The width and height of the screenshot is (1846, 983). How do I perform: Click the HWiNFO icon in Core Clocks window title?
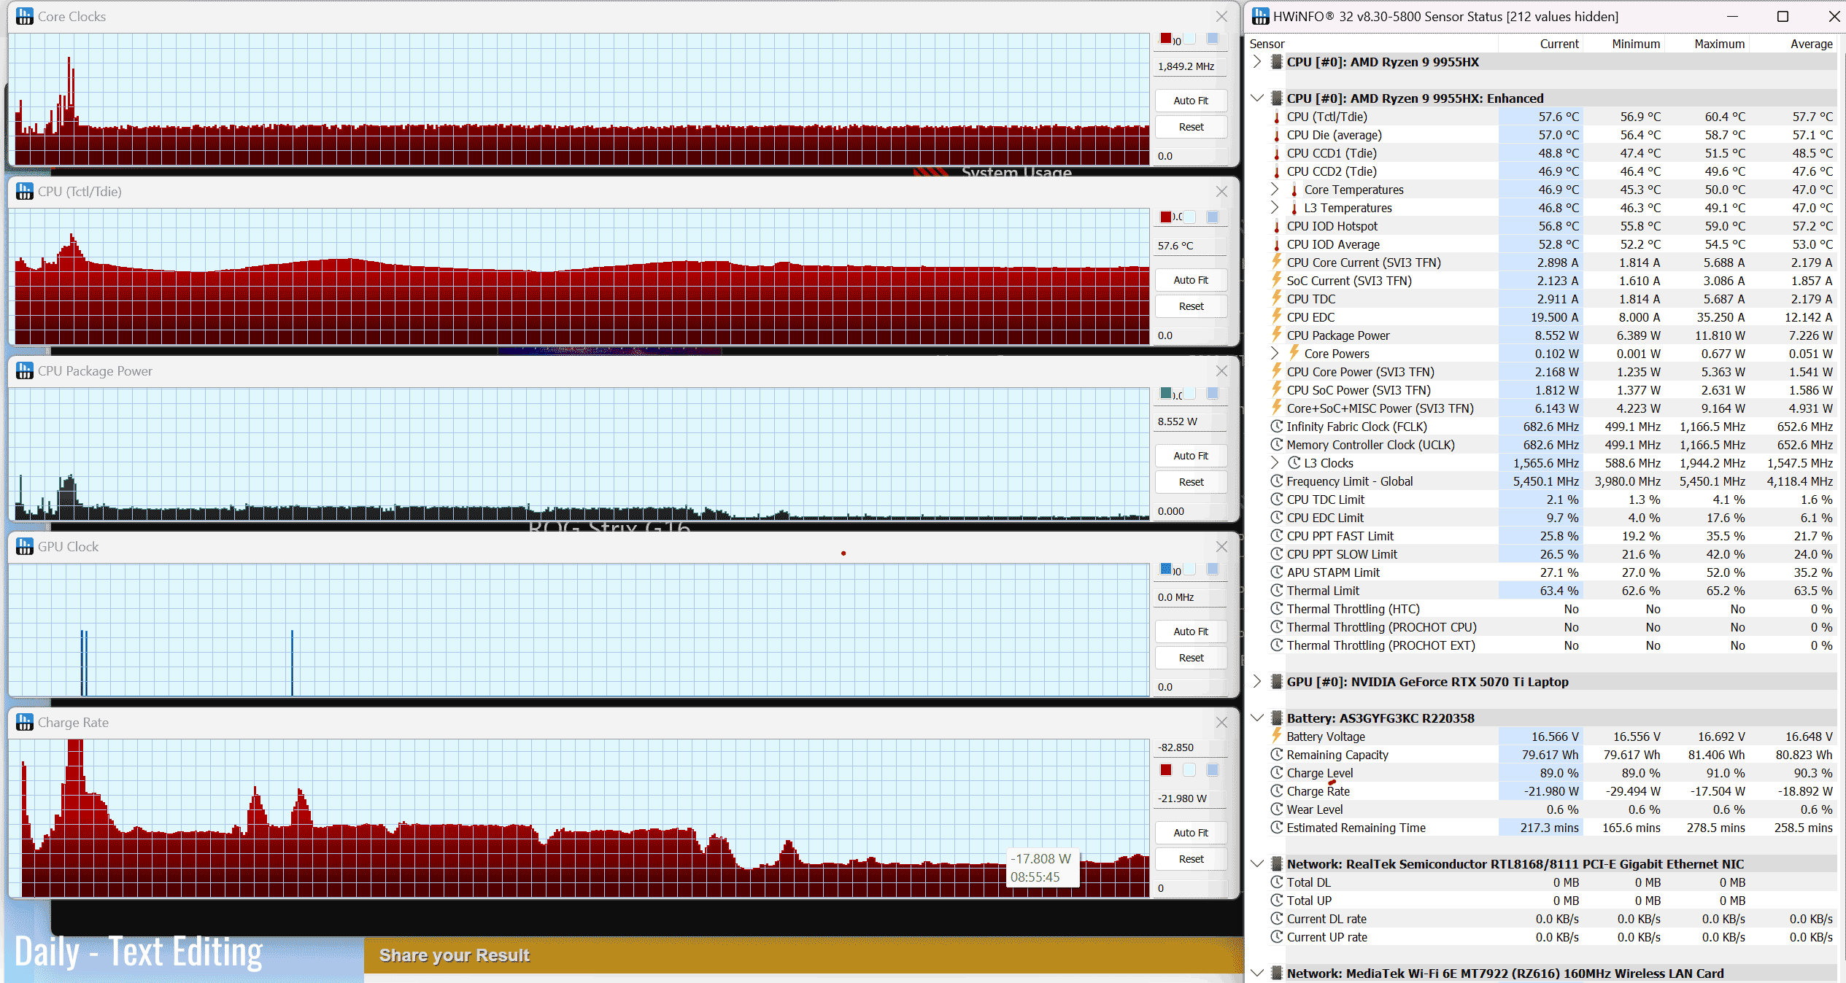point(24,16)
